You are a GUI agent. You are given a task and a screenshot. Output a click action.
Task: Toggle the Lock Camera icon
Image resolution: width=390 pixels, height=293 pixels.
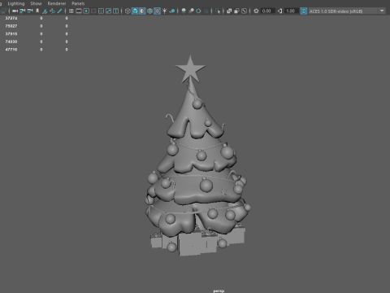pyautogui.click(x=23, y=11)
